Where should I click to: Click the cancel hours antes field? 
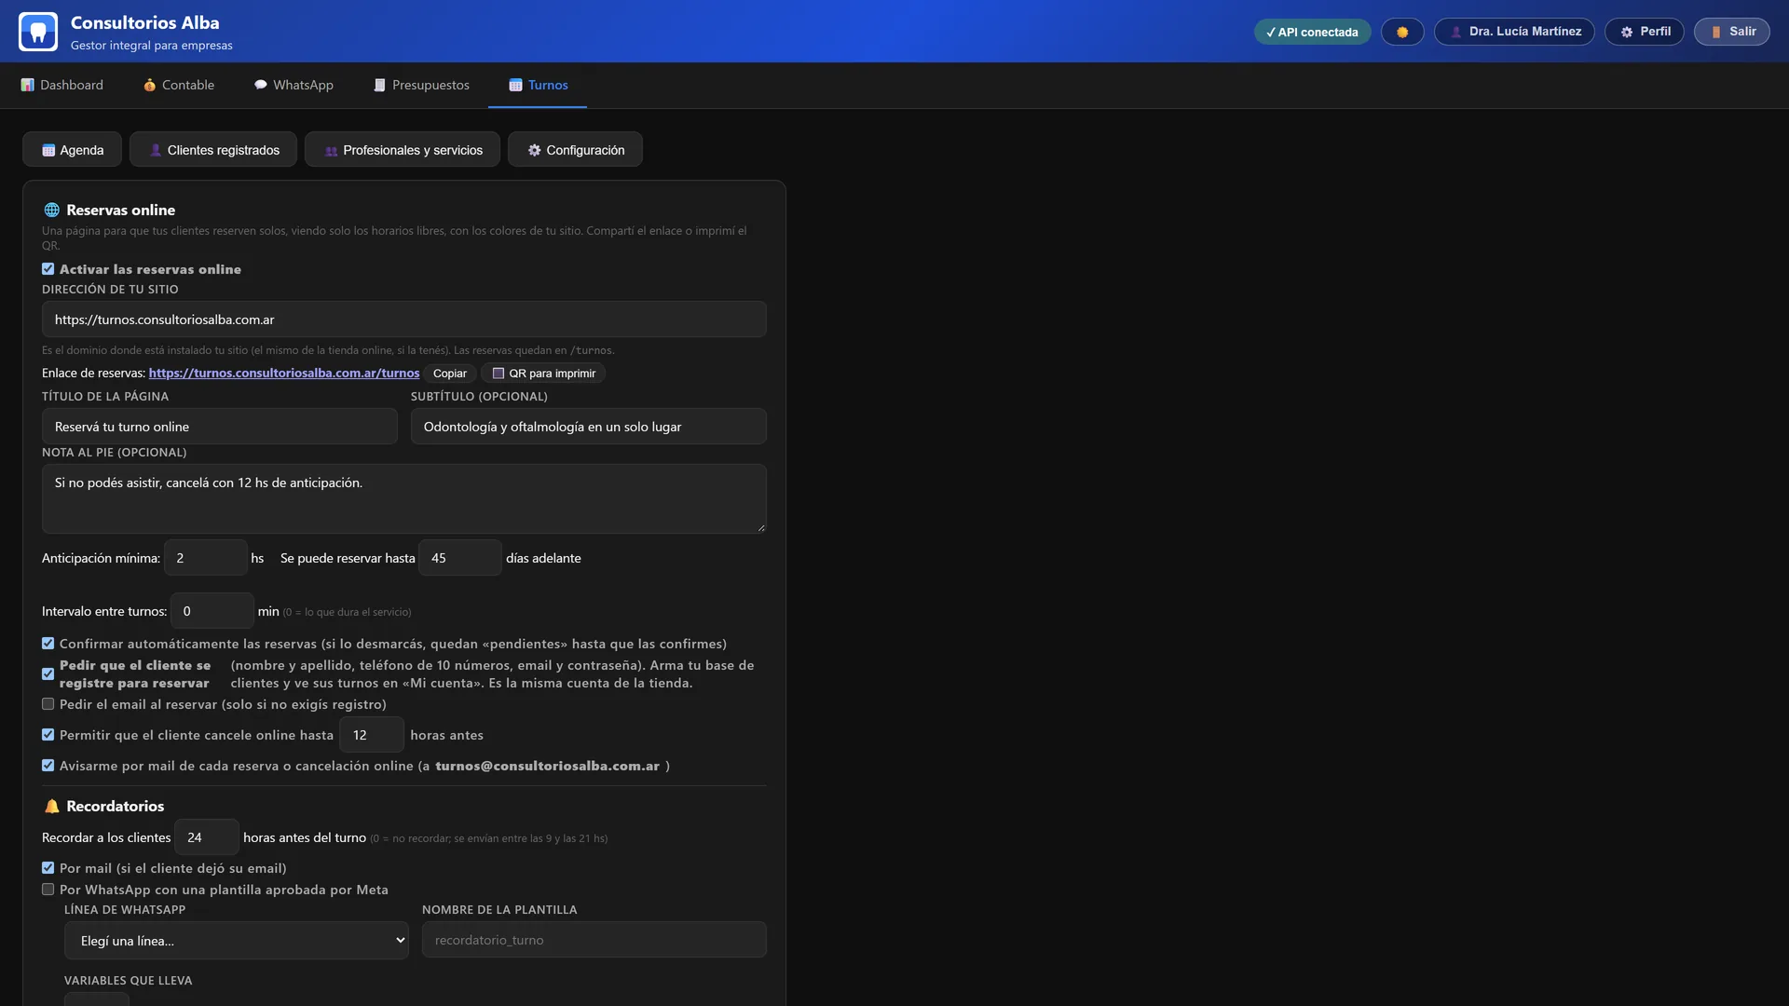372,735
